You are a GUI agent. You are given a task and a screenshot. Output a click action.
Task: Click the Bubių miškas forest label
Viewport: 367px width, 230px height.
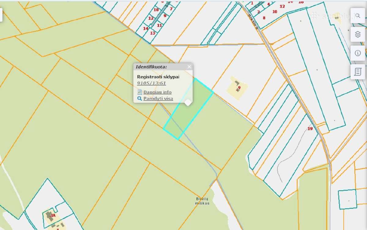[x=202, y=201]
